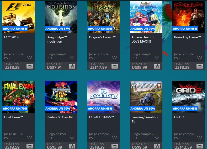Add Bound by Flame to cart
Viewport: 207px width, 149px height.
tap(200, 66)
